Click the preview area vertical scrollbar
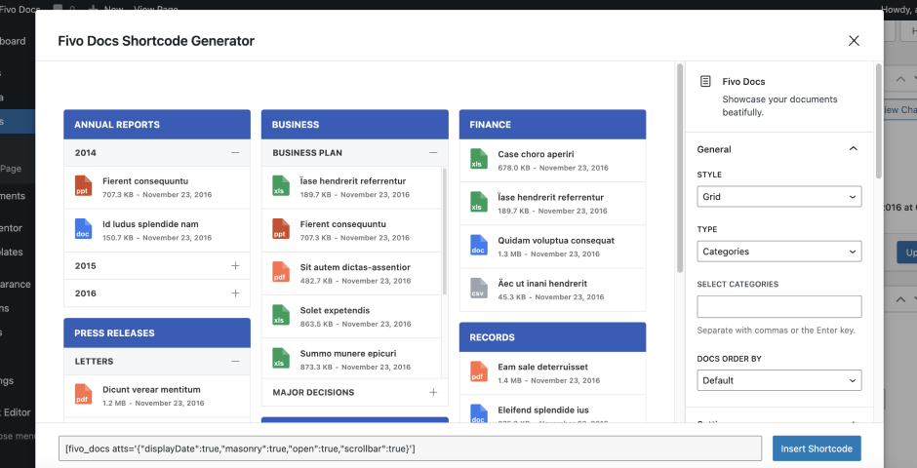The image size is (917, 468). coord(680,169)
